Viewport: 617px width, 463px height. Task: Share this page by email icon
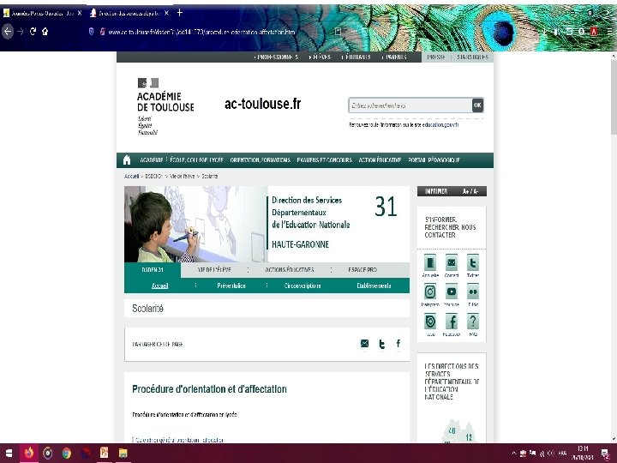pyautogui.click(x=364, y=344)
